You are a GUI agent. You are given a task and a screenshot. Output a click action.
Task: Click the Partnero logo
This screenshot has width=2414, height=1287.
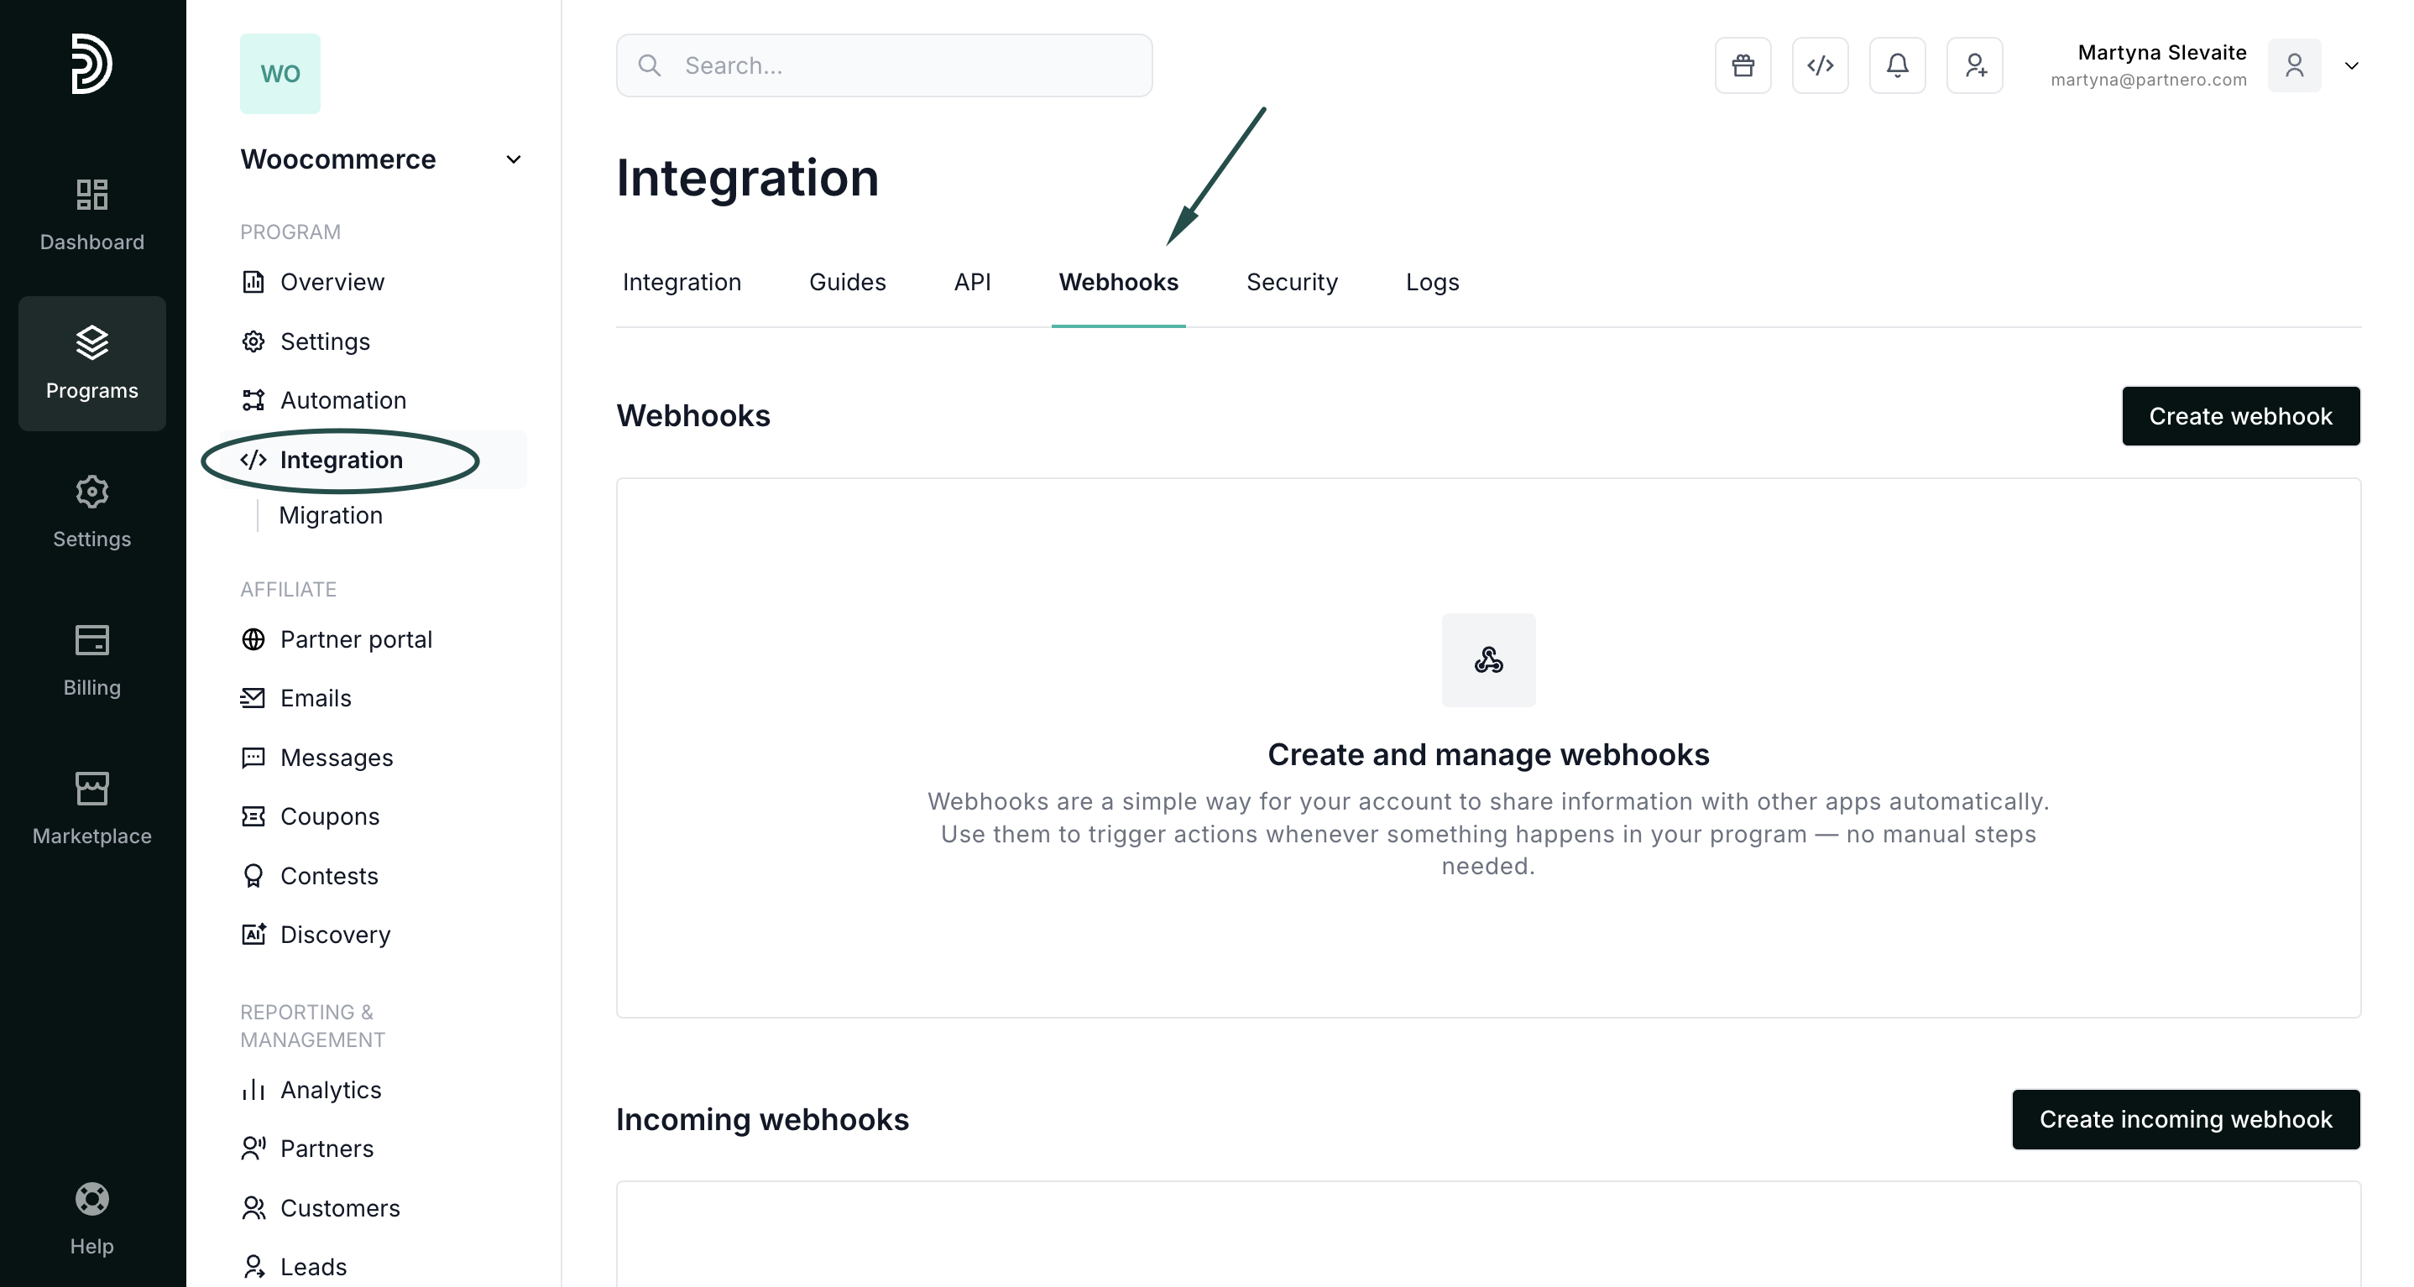point(91,64)
